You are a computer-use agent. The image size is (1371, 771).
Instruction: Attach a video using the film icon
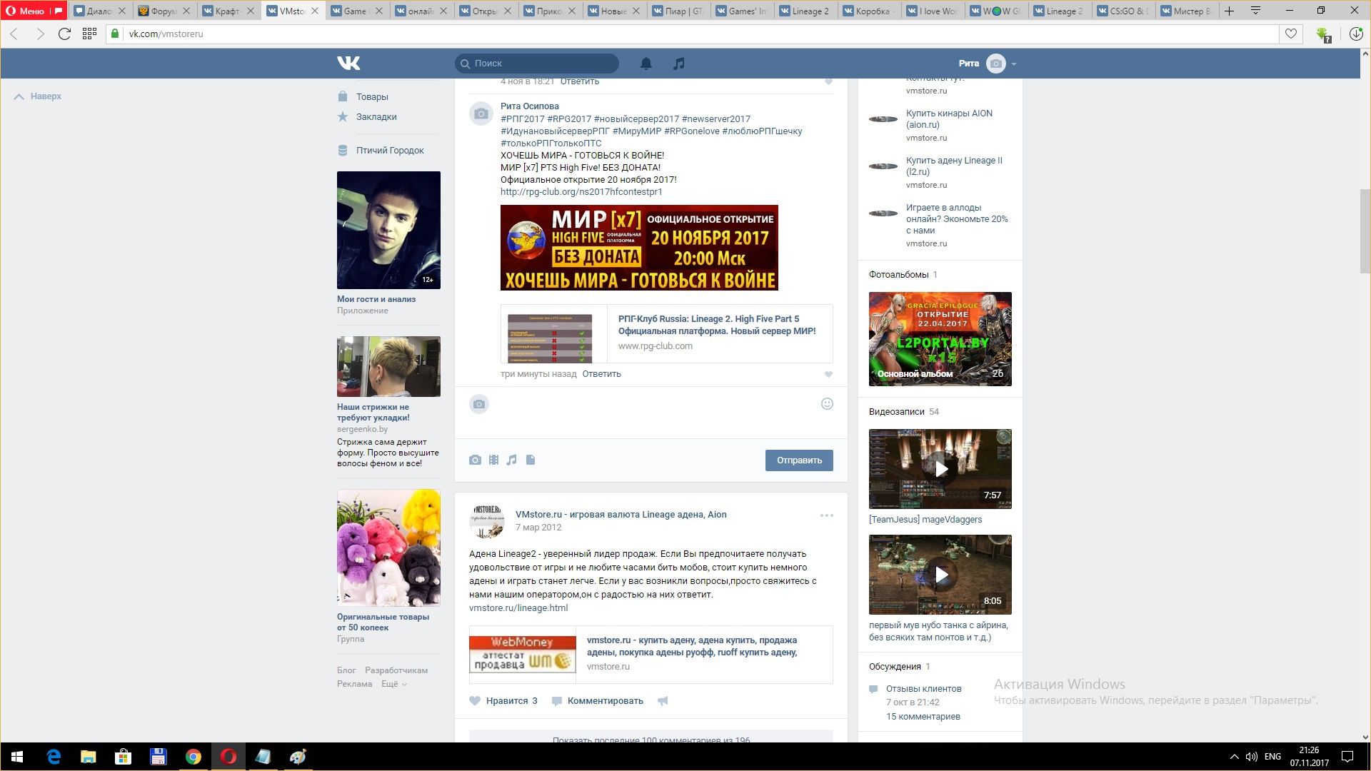point(493,460)
